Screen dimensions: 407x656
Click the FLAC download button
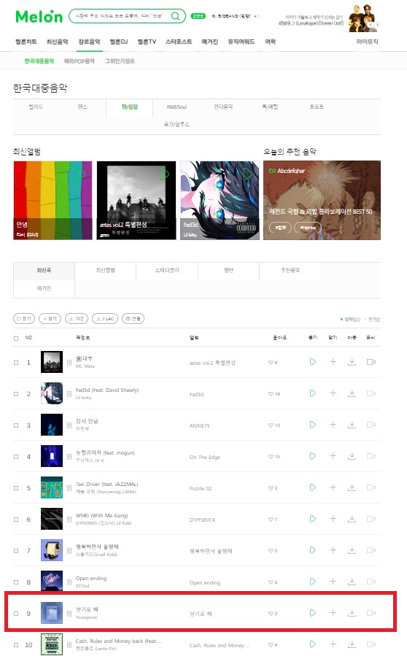(x=105, y=318)
